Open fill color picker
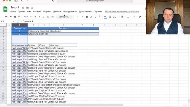 pyautogui.click(x=105, y=17)
